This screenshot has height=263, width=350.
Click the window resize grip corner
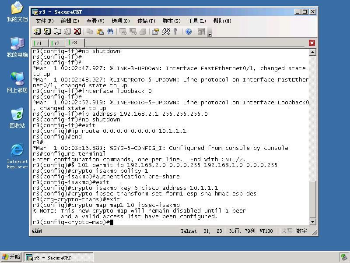pyautogui.click(x=315, y=233)
